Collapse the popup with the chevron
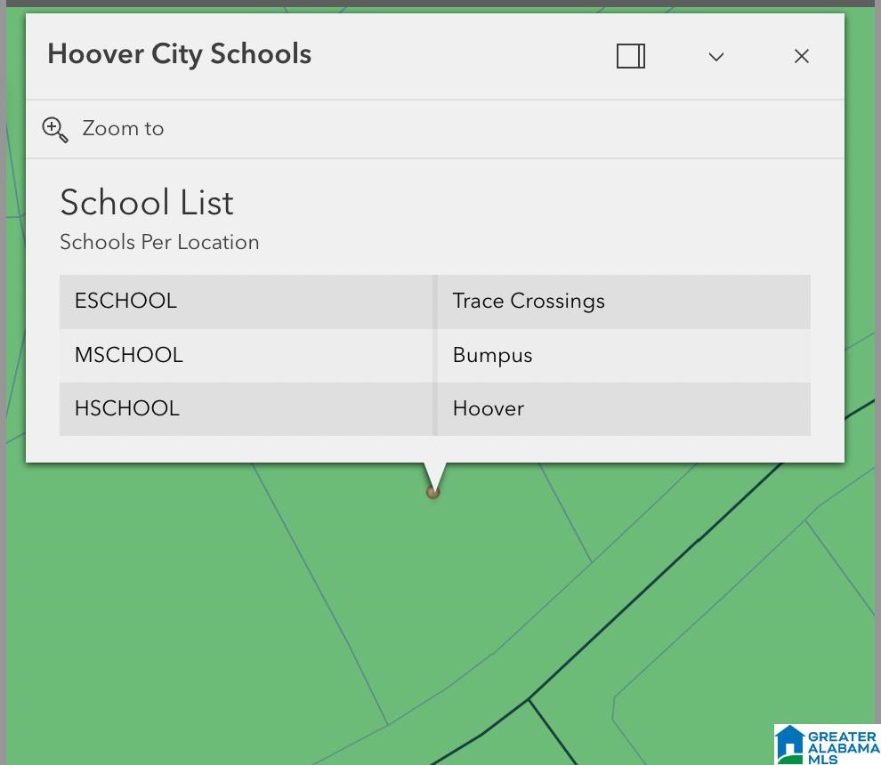 [715, 57]
